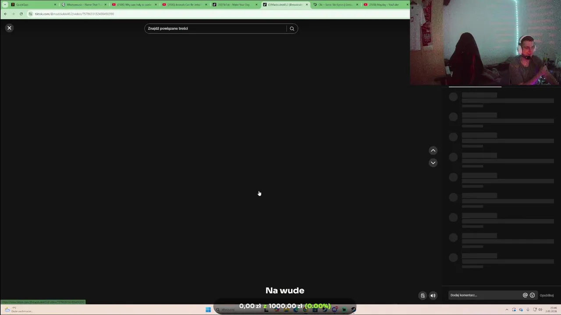
Task: Open the tab search dropdown arrow
Action: pos(5,4)
